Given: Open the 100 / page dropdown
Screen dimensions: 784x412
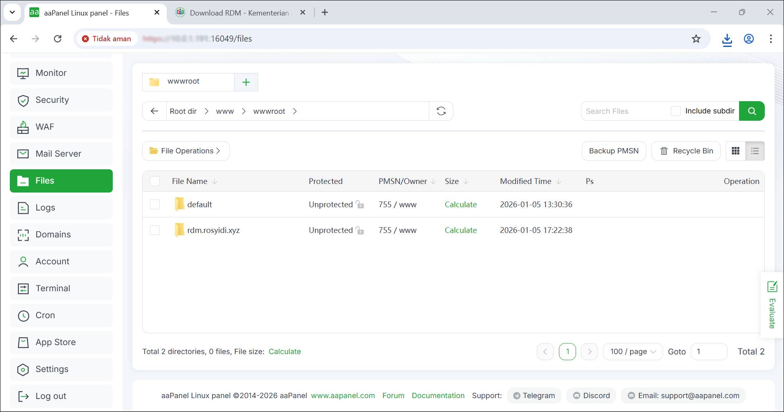Looking at the screenshot, I should tap(632, 352).
